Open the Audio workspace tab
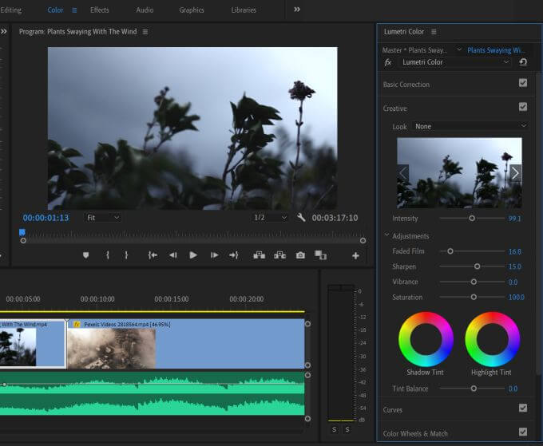 coord(145,10)
